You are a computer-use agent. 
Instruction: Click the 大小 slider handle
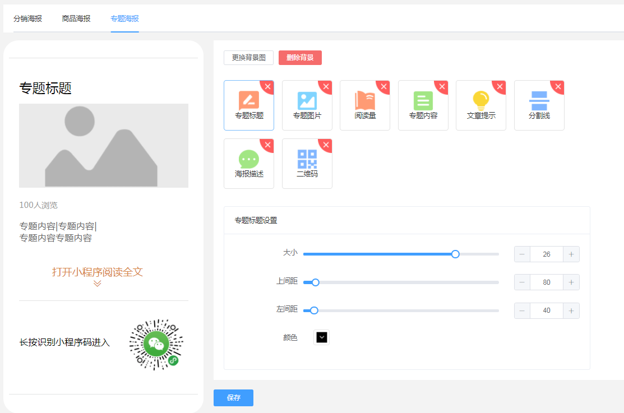(x=455, y=254)
